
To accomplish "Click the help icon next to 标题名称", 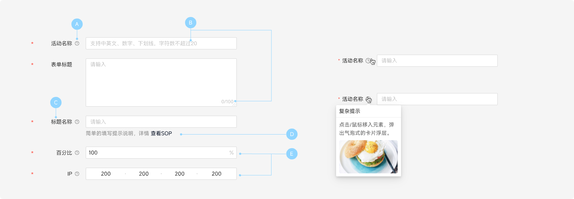I will click(77, 122).
